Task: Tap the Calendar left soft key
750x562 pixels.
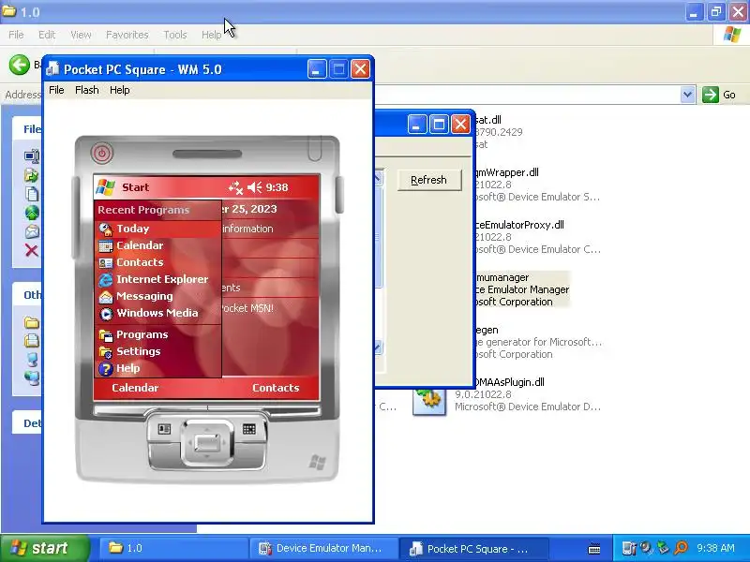Action: [x=135, y=388]
